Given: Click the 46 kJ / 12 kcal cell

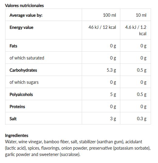Looking at the screenshot, I should [x=102, y=27].
